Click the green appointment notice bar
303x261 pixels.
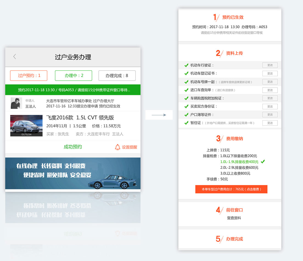click(73, 90)
